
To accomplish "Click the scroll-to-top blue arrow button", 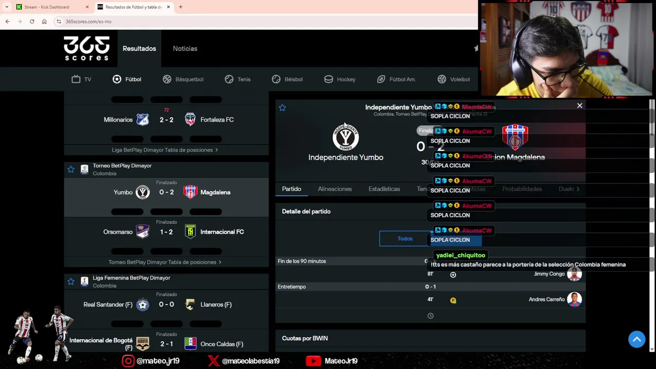I will (x=637, y=339).
